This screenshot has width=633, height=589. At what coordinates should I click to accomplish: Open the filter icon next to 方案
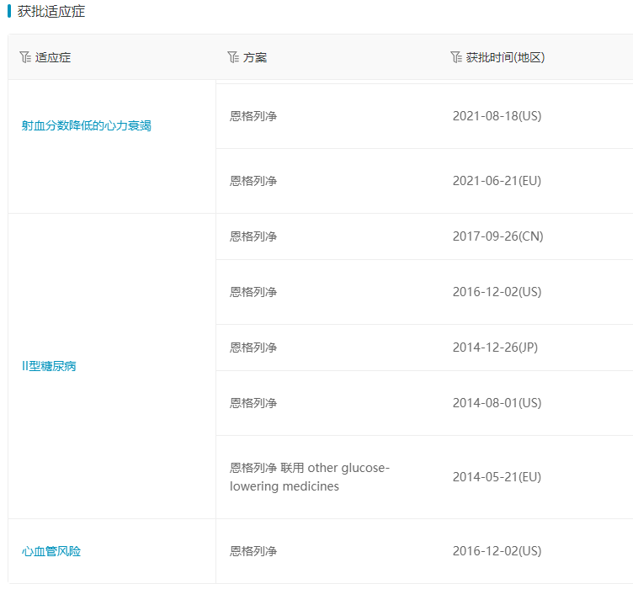coord(233,57)
